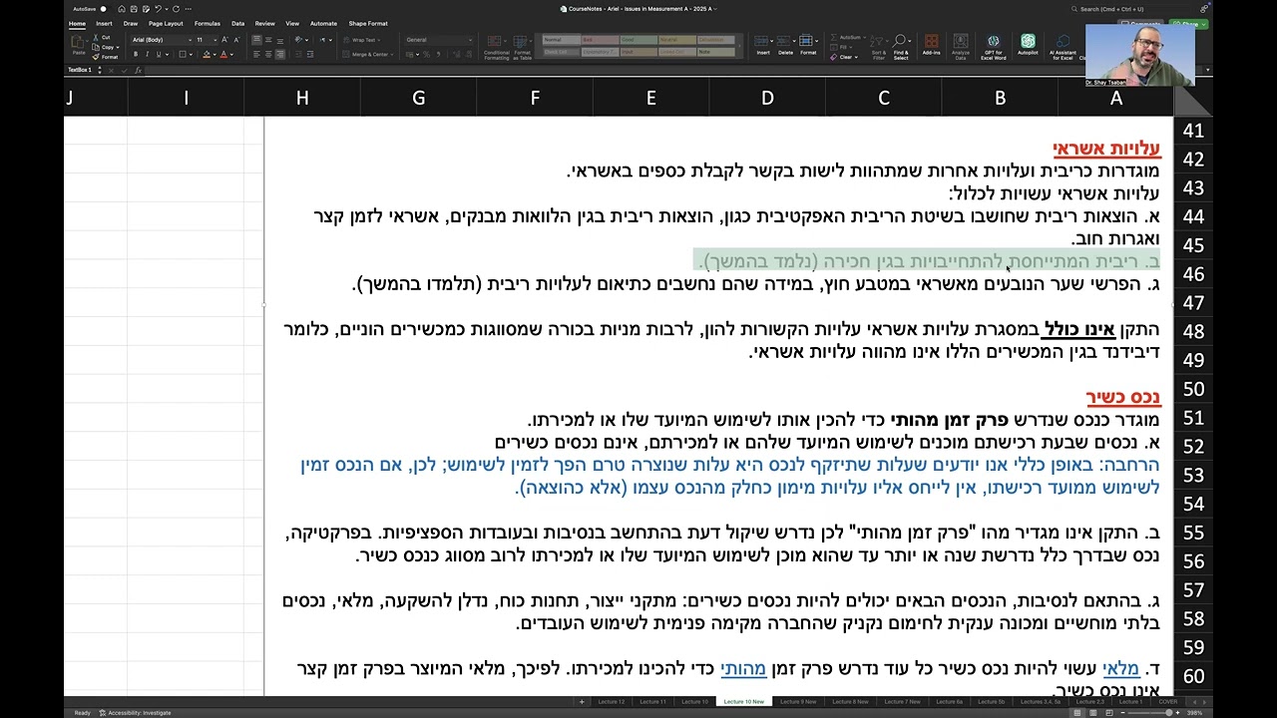The width and height of the screenshot is (1277, 718).
Task: Click the Redo icon
Action: 176,9
